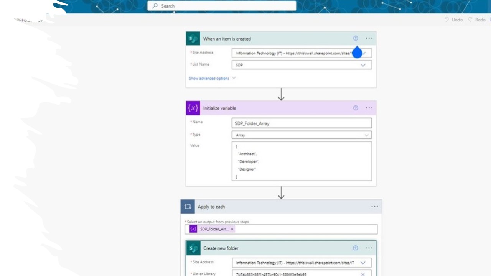Expand Site Address dropdown in Create new folder
The width and height of the screenshot is (491, 276).
[363, 263]
